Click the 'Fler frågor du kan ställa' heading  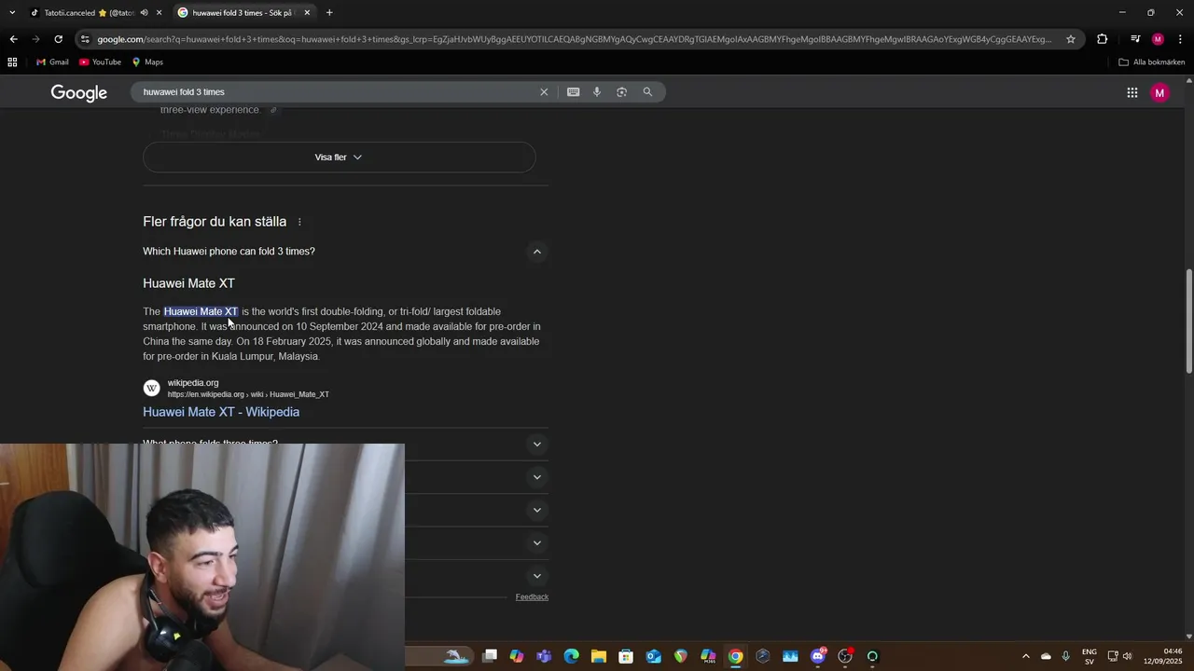pos(215,222)
